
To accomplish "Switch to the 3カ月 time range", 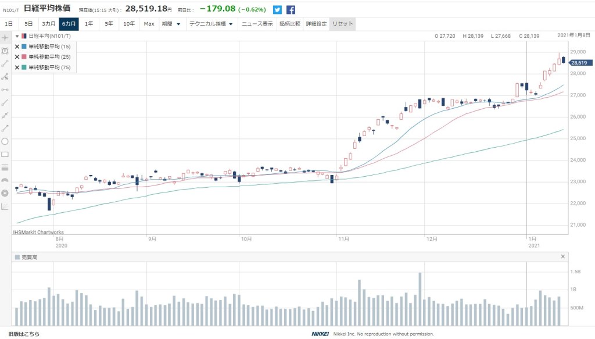I will [x=48, y=24].
